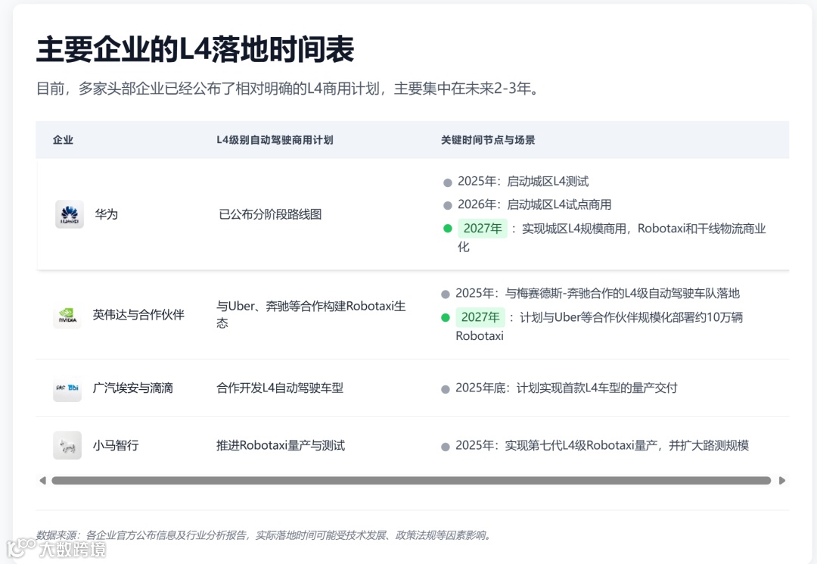Click the 2025年：启动城区L4测试 entry
Screen dimensions: 817x564
pos(523,182)
